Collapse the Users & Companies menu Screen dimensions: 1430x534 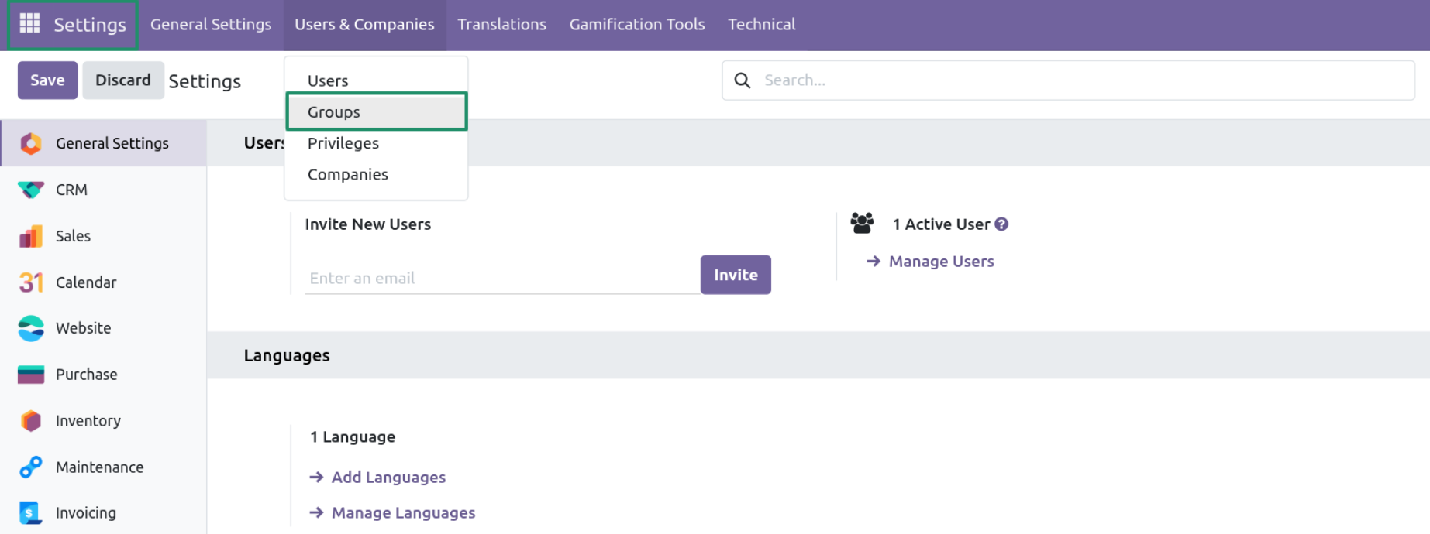coord(364,25)
